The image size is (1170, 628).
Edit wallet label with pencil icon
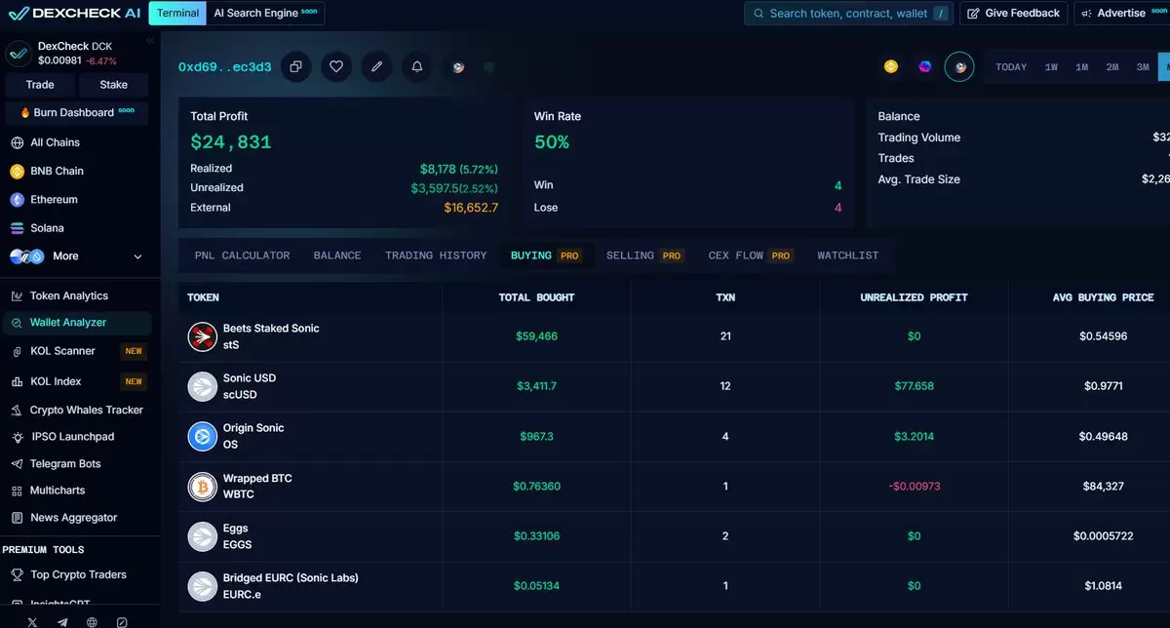376,66
